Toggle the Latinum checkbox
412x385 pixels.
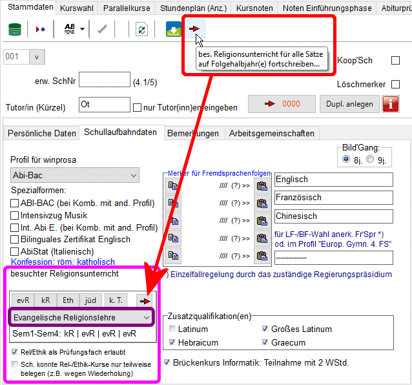tap(171, 329)
